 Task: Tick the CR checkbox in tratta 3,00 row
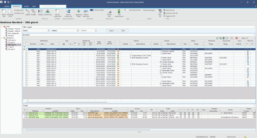click(x=198, y=117)
